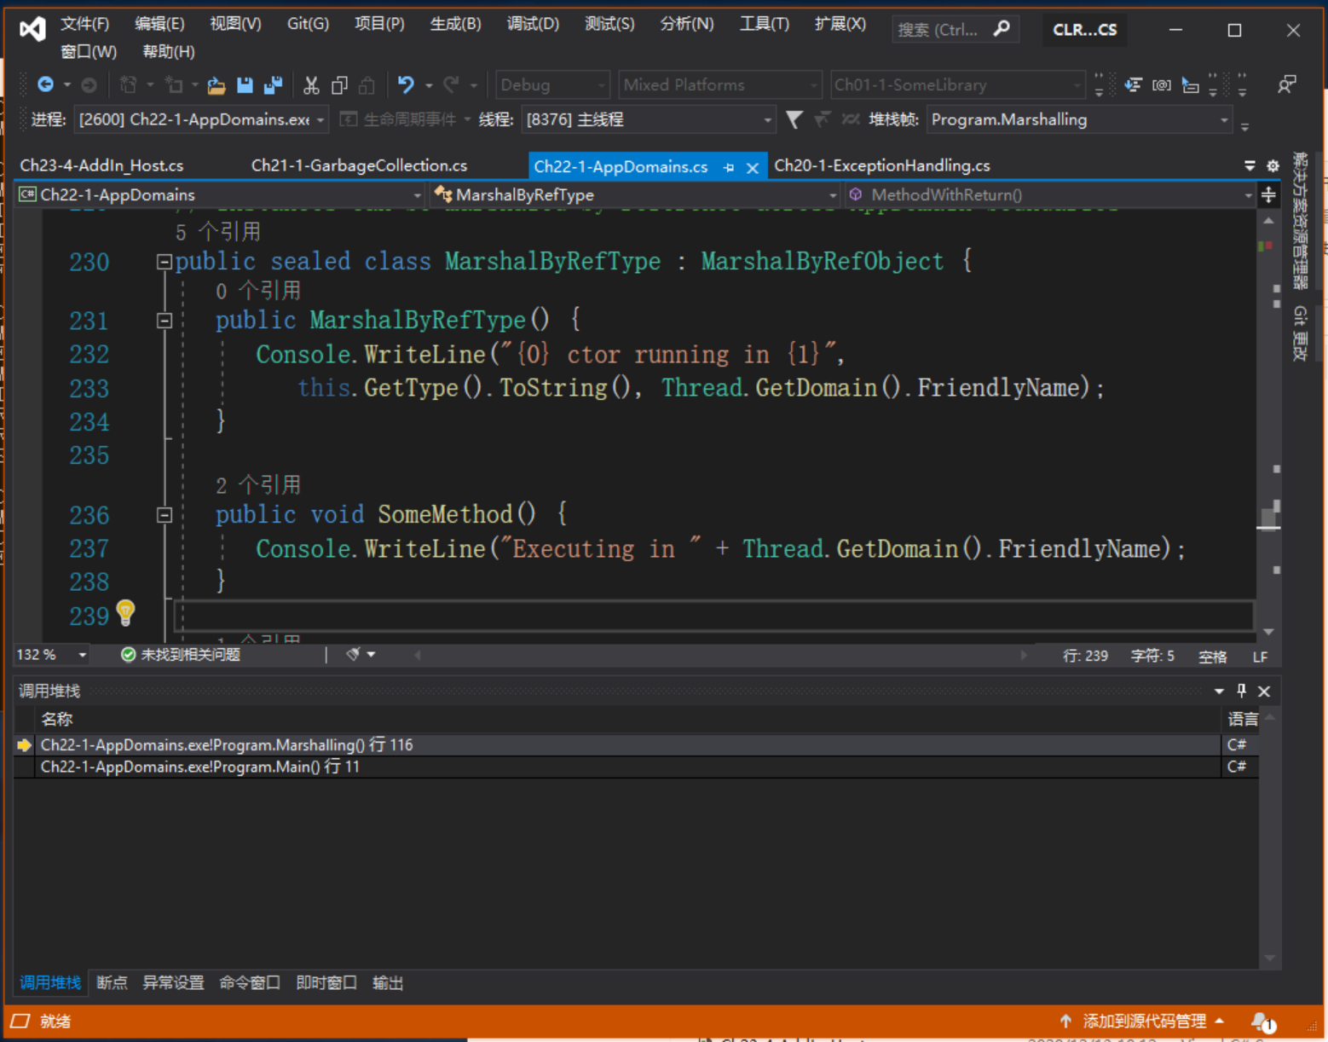This screenshot has height=1042, width=1328.
Task: Click the thread filter funnel icon
Action: pos(794,119)
